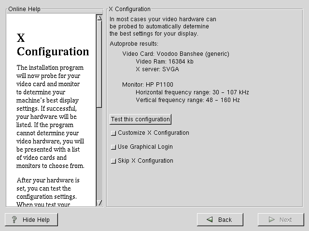Click the help panel scrollbar thumb
309x231 pixels.
click(99, 63)
